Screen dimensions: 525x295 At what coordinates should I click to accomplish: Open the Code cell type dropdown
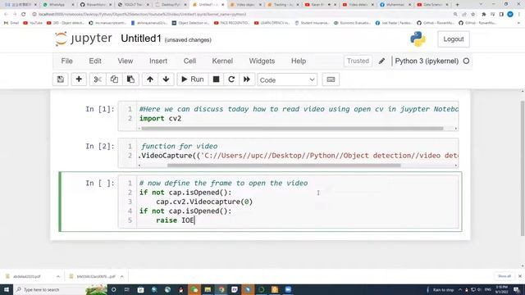point(287,80)
